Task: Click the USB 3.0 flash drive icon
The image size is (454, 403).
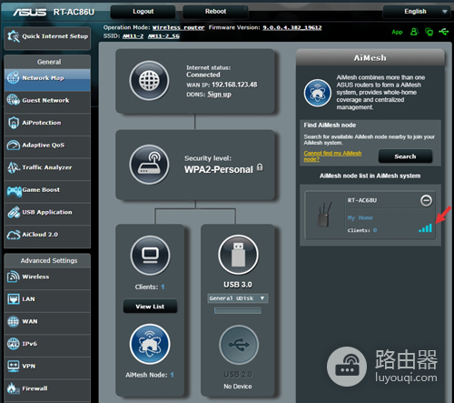Action: coord(238,255)
